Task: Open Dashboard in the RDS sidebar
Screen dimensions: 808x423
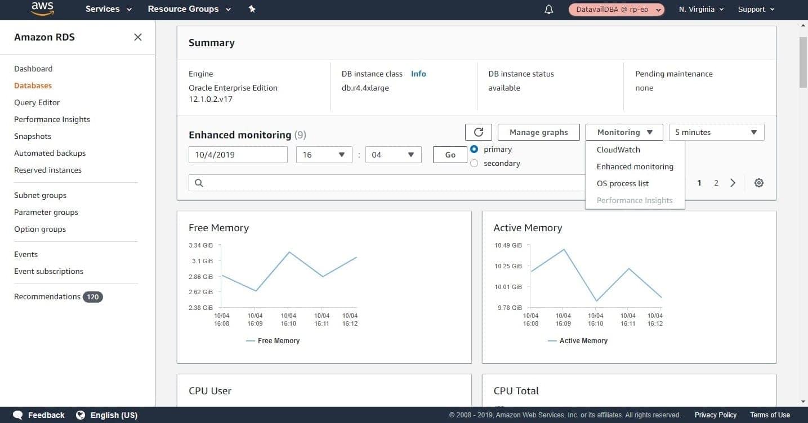Action: click(x=33, y=69)
